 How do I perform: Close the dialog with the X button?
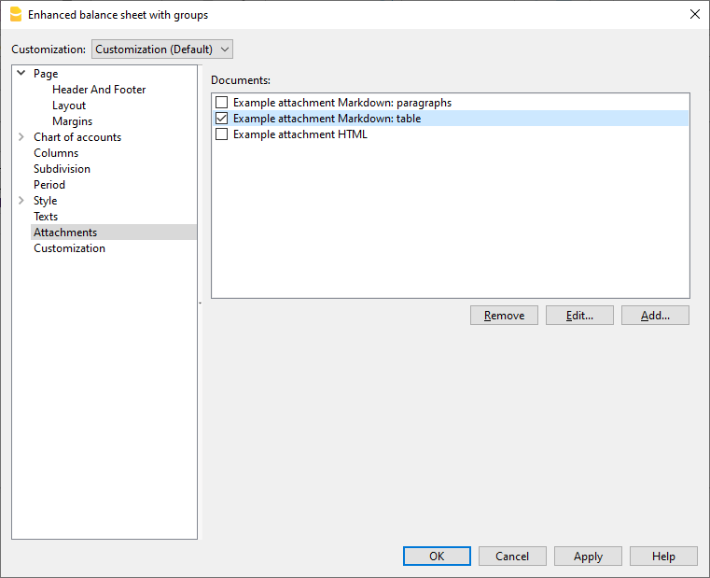694,14
